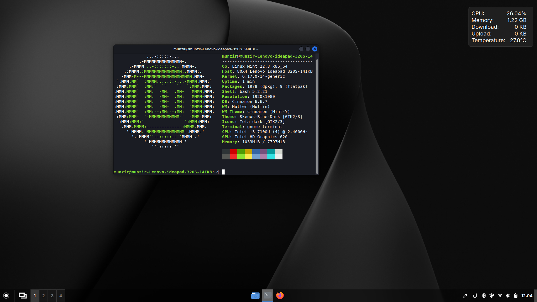Toggle the terminal window visibility from taskbar

[267, 295]
